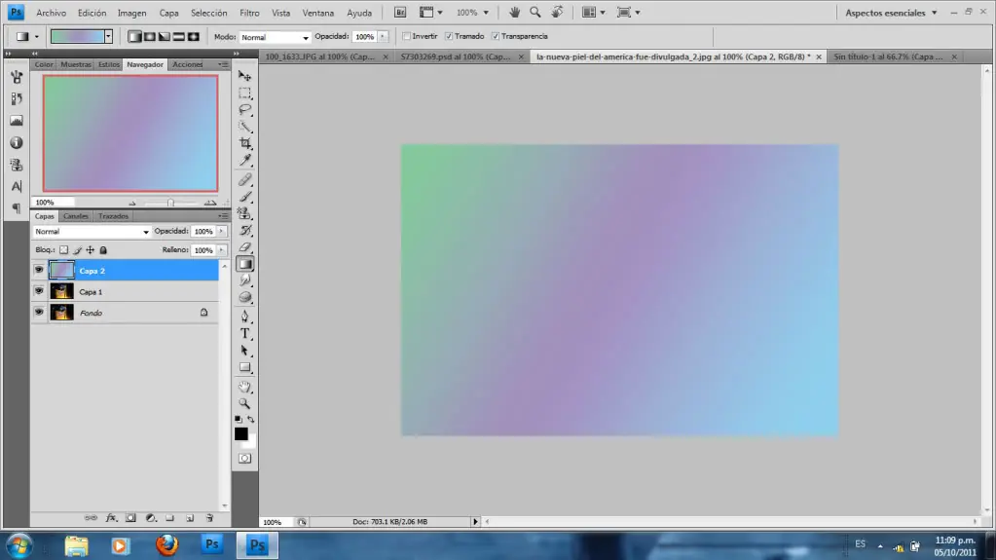The width and height of the screenshot is (996, 560).
Task: Open Layers panel options menu
Action: tap(223, 216)
